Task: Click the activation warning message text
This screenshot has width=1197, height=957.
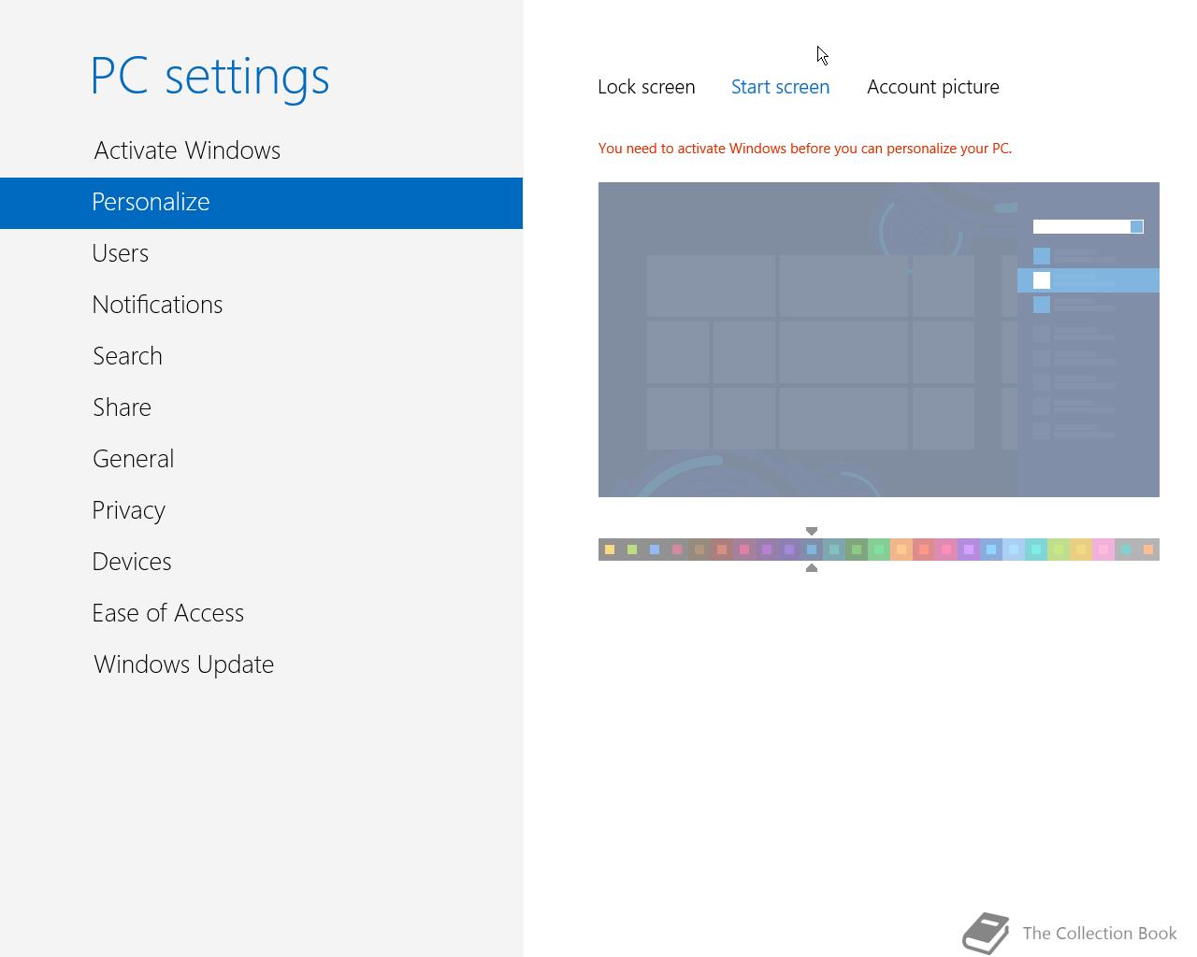Action: (x=805, y=149)
